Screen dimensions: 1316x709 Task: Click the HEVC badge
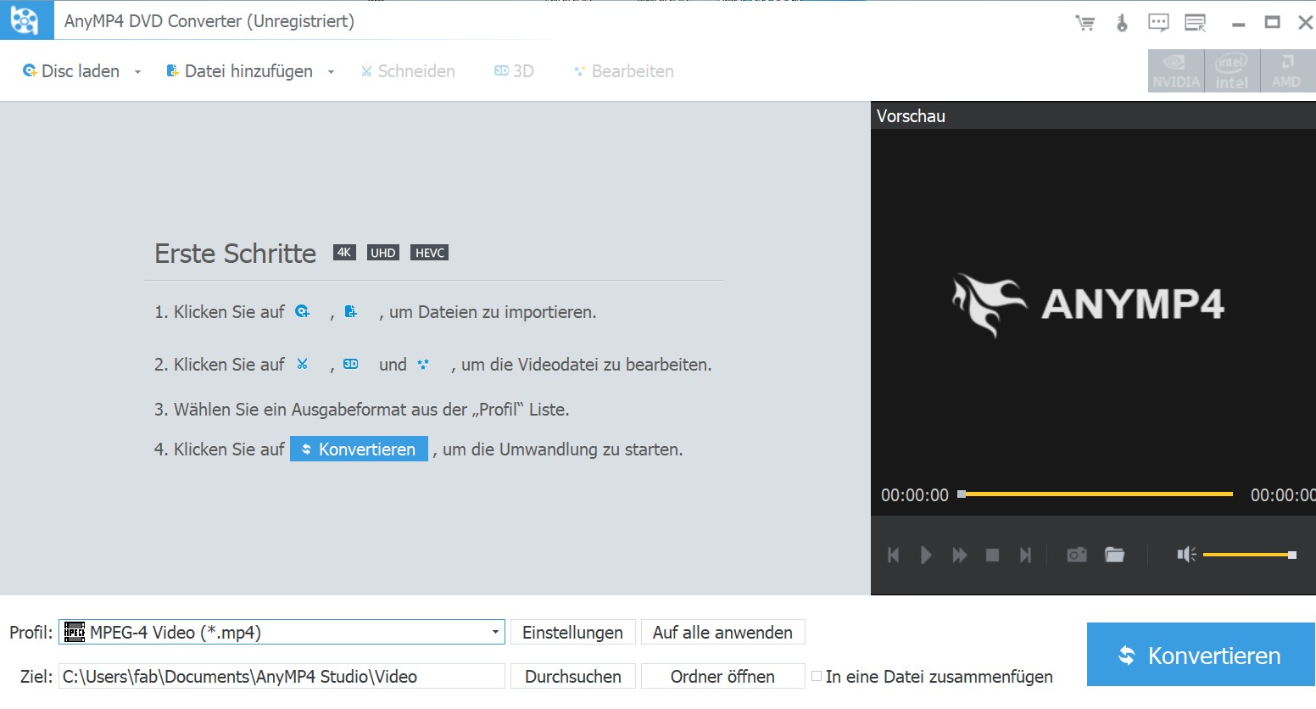430,252
